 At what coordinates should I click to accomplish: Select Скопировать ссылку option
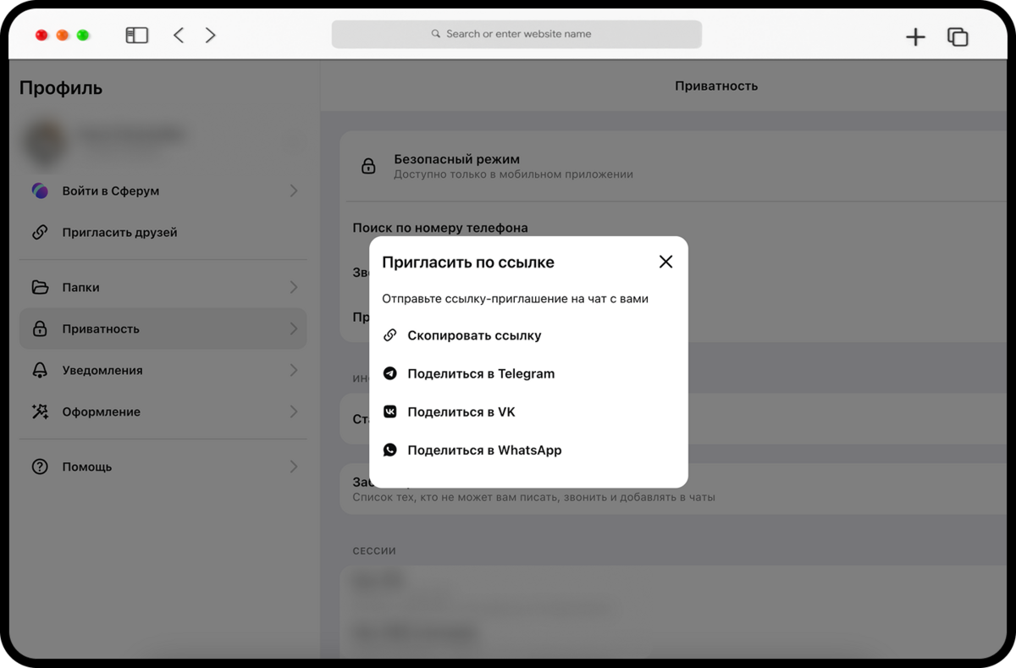[x=474, y=335]
